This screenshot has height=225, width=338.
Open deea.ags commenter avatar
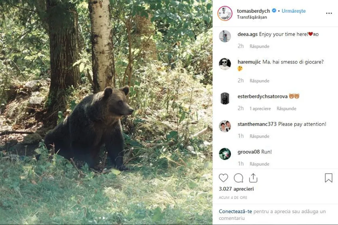225,36
